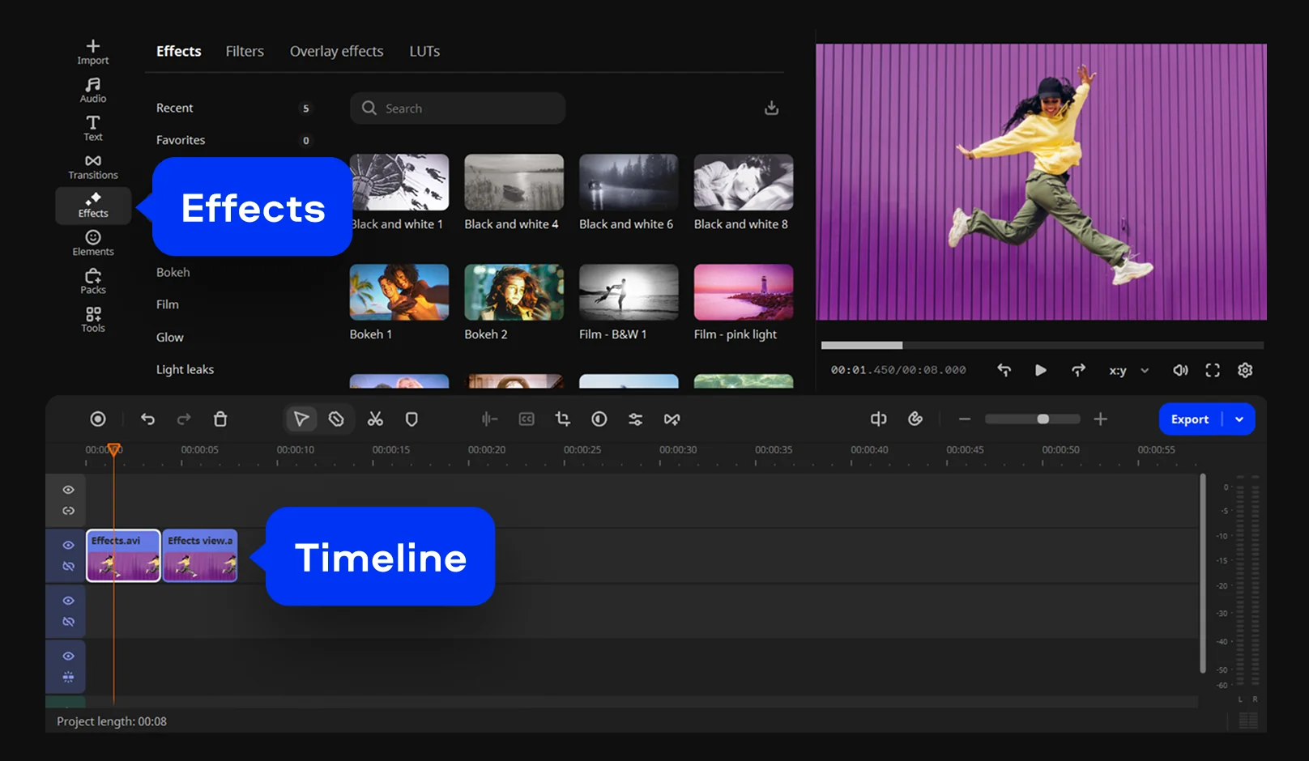The height and width of the screenshot is (761, 1309).
Task: Select the scissors split tool
Action: [375, 419]
